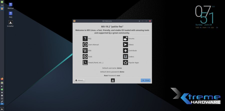Open the Manual desktop shortcut

pyautogui.click(x=10, y=5)
